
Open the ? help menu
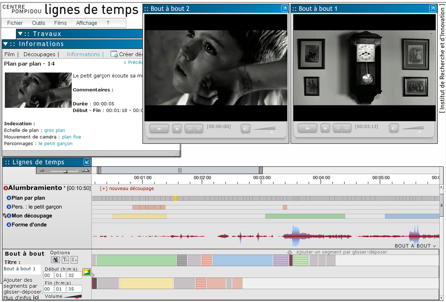[108, 23]
